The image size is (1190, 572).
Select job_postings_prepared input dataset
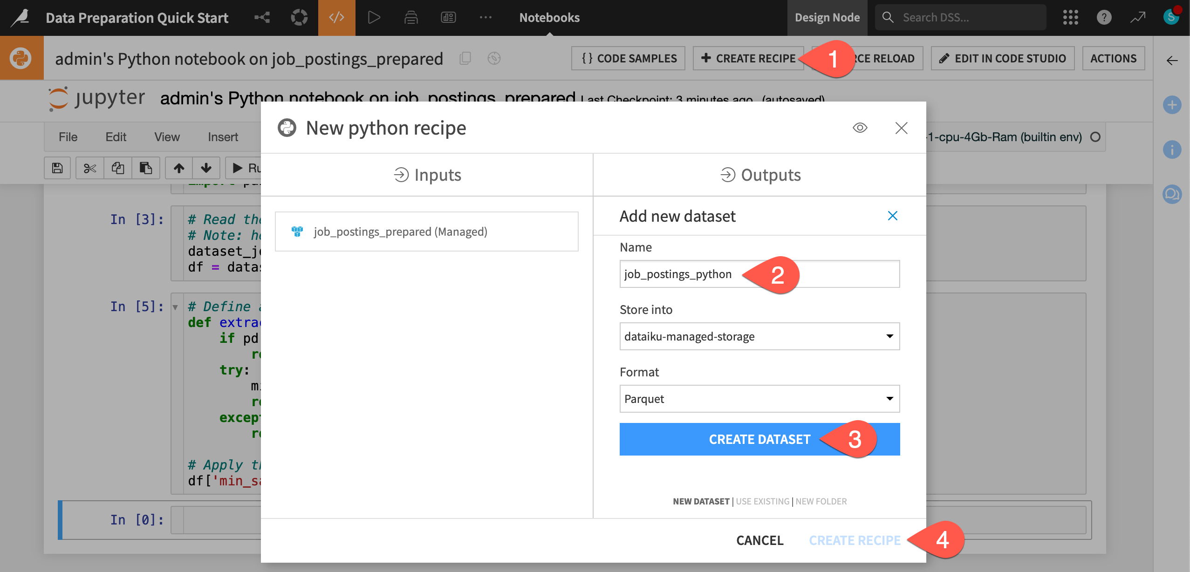pyautogui.click(x=426, y=232)
